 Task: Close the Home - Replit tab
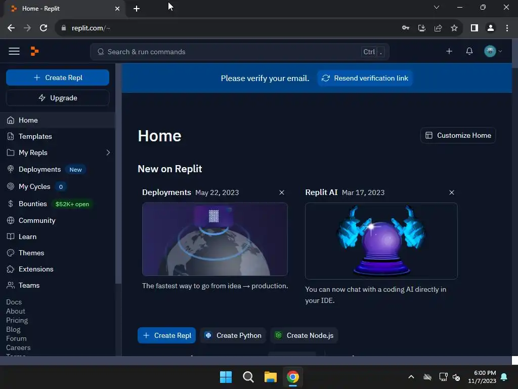(x=117, y=9)
